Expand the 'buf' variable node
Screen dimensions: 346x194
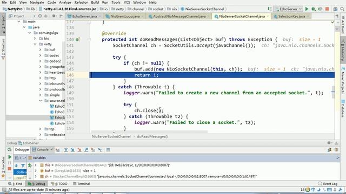36,171
